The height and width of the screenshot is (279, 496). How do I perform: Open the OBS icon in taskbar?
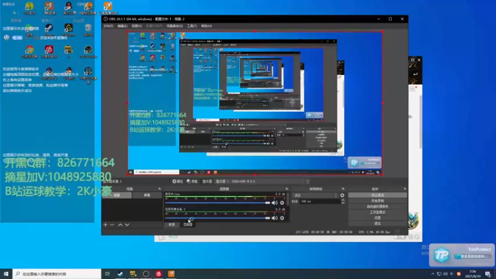146,274
